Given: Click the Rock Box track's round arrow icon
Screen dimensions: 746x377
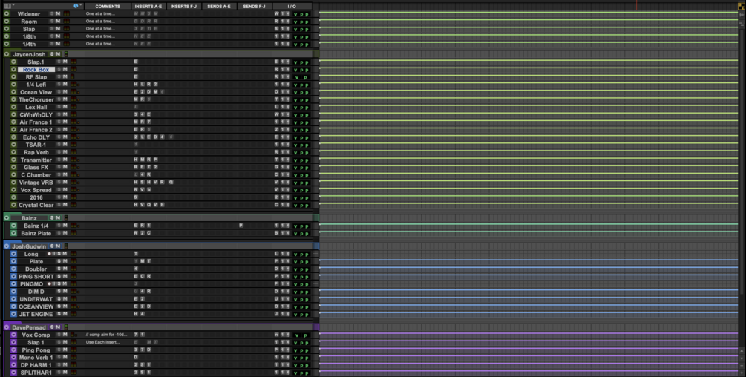Looking at the screenshot, I should pos(14,70).
